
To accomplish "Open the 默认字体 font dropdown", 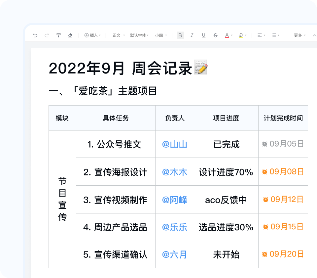I will pyautogui.click(x=139, y=35).
